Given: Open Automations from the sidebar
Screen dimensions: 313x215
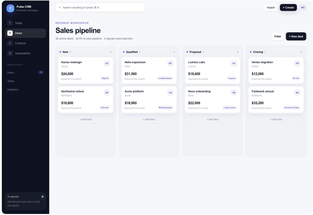Looking at the screenshot, I should coord(25,53).
